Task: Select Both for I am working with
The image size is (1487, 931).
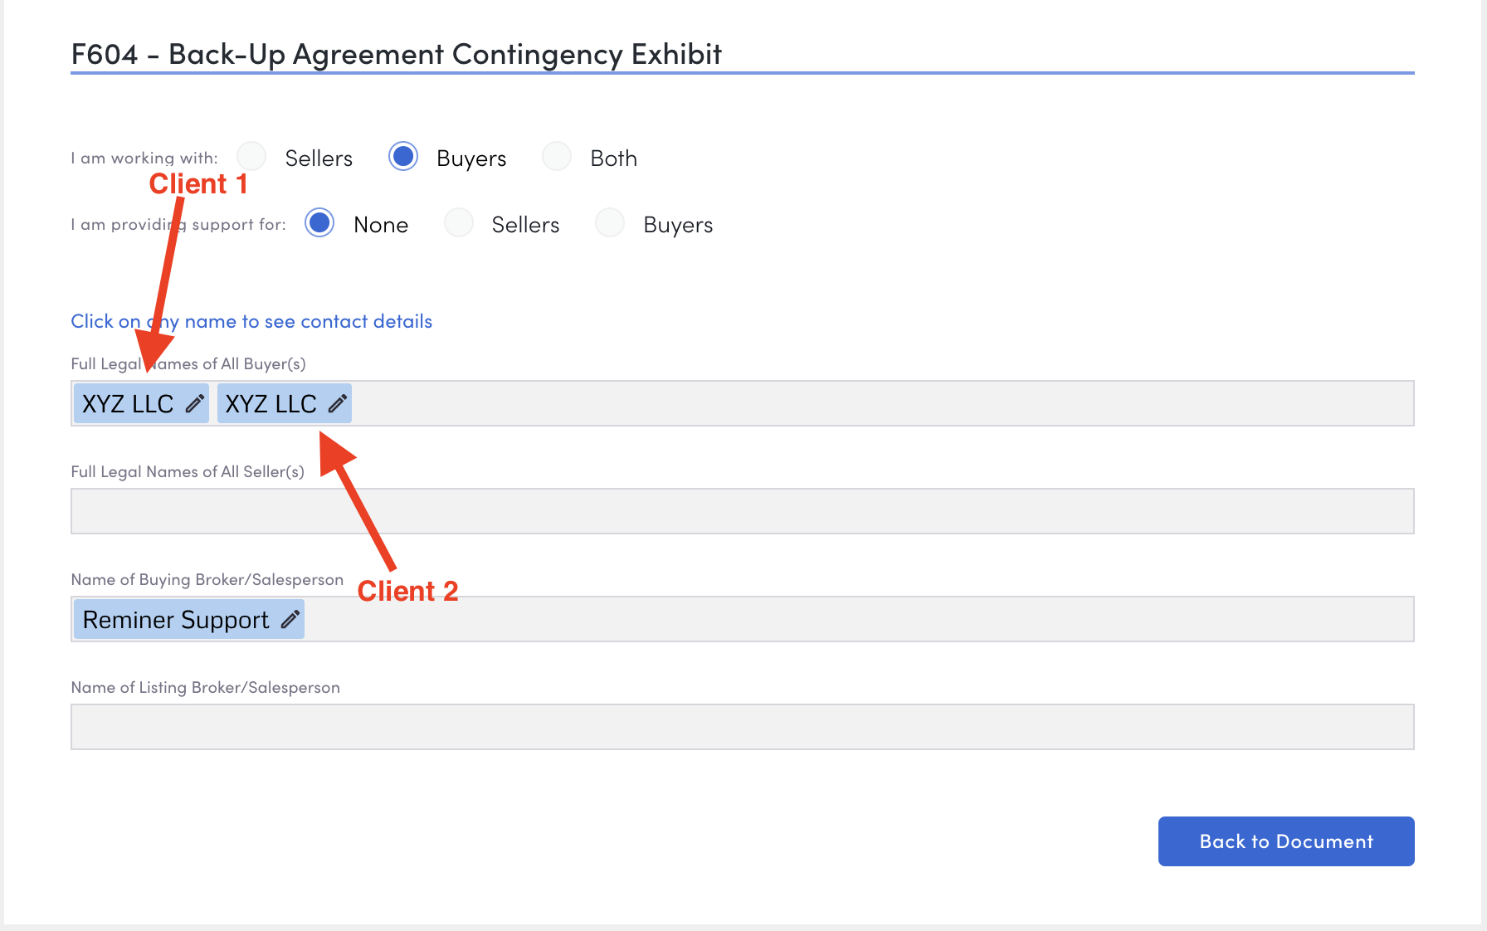Action: pos(557,156)
